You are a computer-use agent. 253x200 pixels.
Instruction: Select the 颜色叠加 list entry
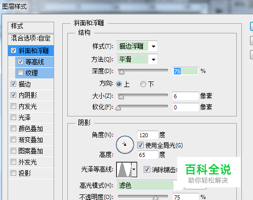[31, 129]
